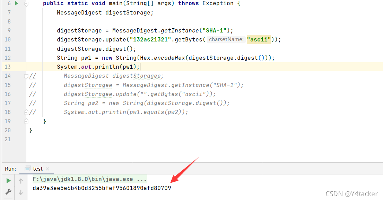Viewport: 383px width, 200px height.
Task: Click the commented update("") call on line 16
Action: tap(140, 94)
